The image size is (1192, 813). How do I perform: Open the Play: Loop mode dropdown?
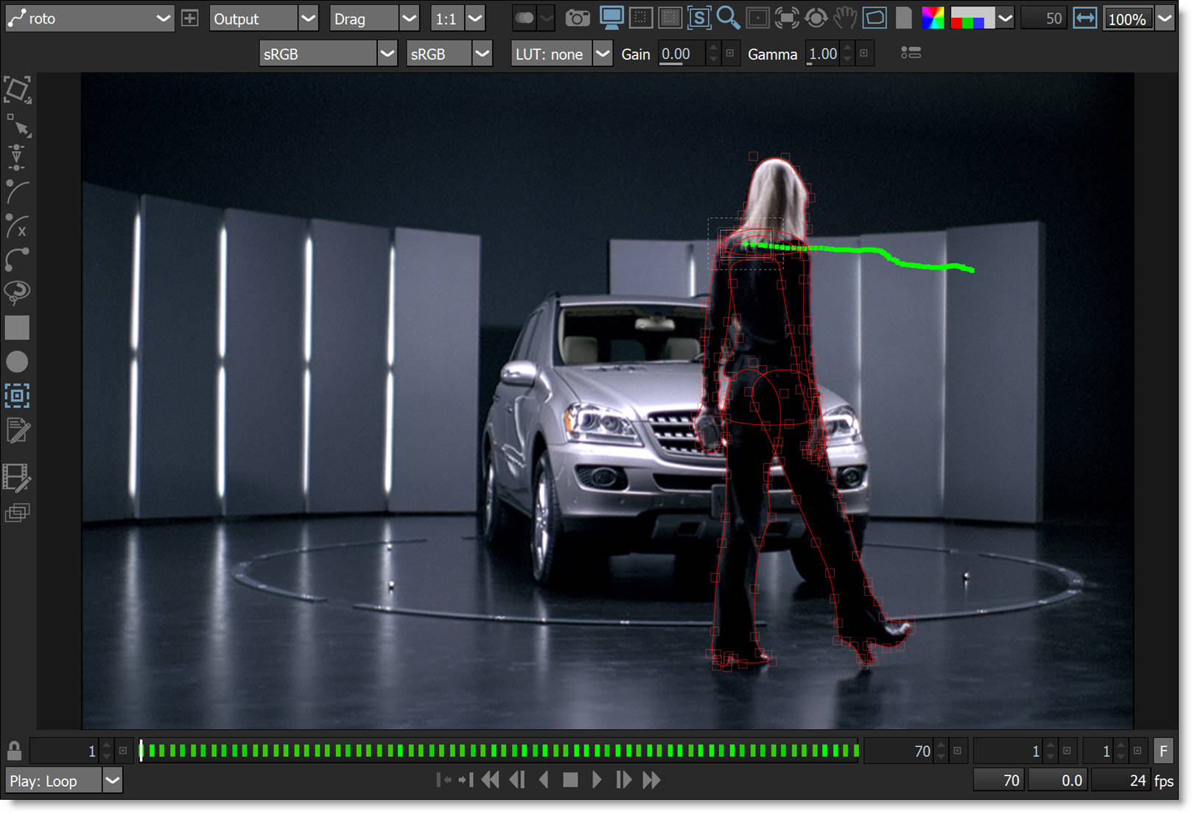(x=112, y=781)
